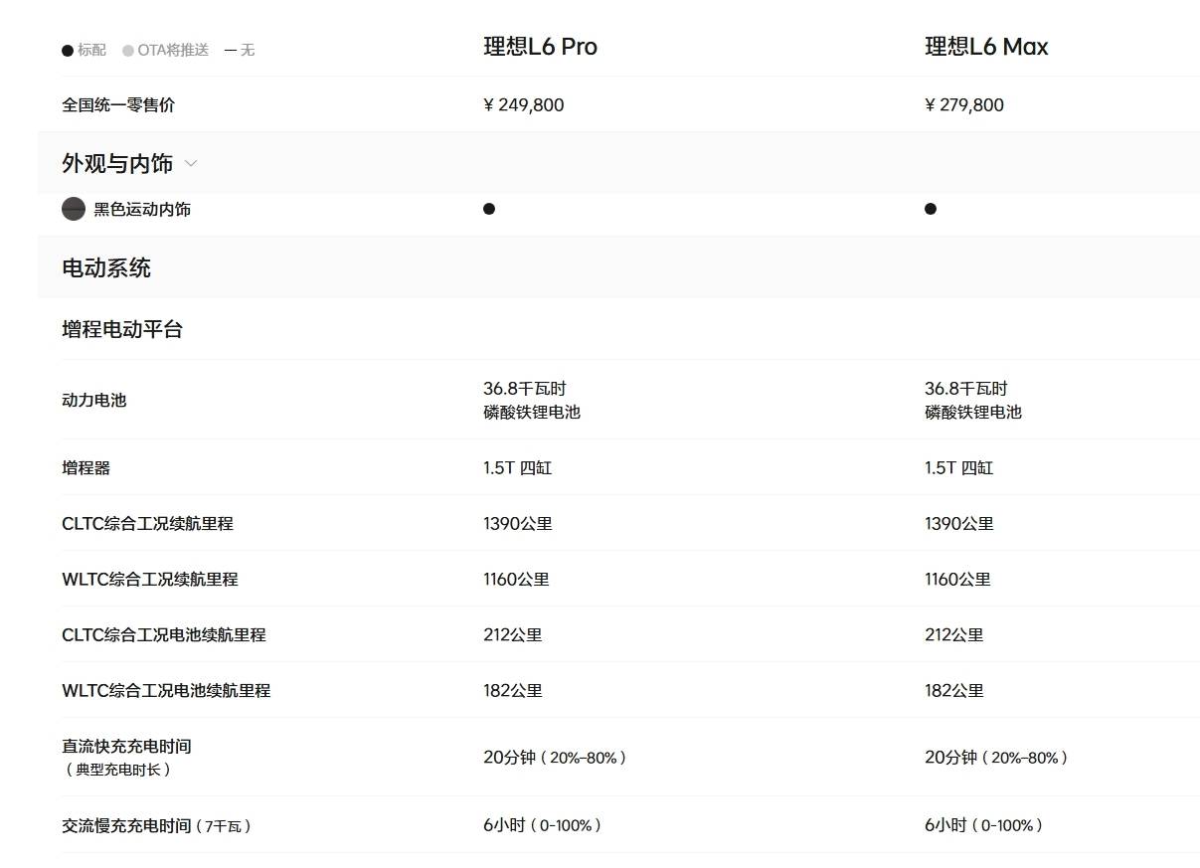Click the 1.5T 四缸 value under L6 Pro

(x=518, y=468)
